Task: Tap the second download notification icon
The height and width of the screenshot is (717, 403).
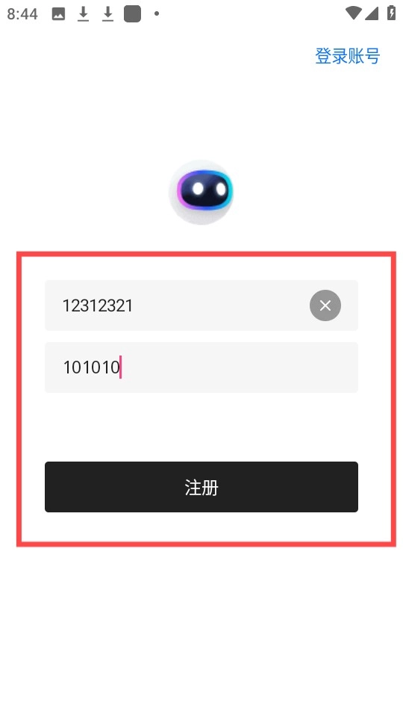Action: tap(107, 14)
